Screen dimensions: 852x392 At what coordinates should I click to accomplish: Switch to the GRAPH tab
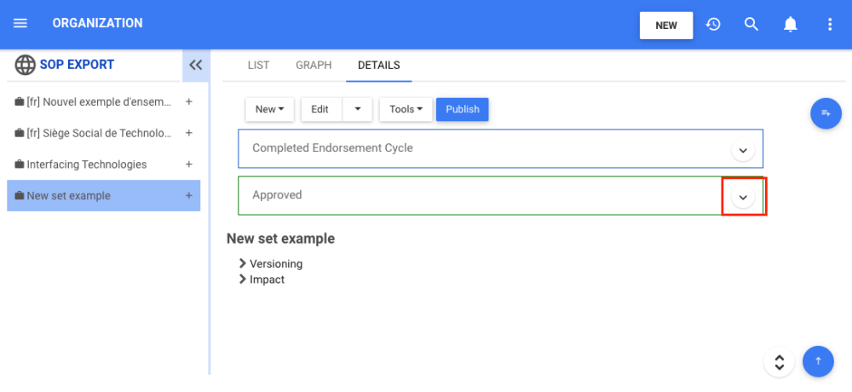[314, 65]
